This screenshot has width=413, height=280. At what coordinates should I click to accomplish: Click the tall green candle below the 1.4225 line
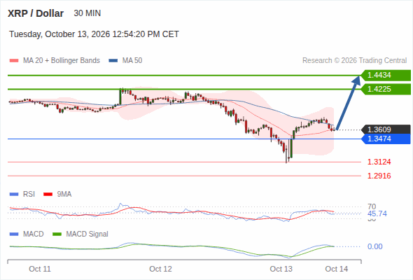[x=120, y=97]
